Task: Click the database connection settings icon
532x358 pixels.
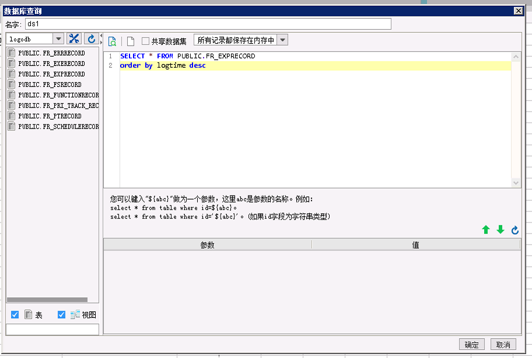Action: (74, 39)
